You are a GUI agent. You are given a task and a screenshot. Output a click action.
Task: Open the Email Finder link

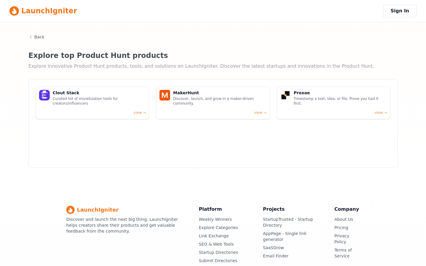click(x=276, y=256)
